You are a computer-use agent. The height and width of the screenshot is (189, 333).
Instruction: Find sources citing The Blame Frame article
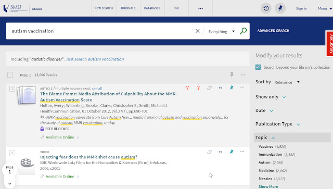click(x=187, y=87)
